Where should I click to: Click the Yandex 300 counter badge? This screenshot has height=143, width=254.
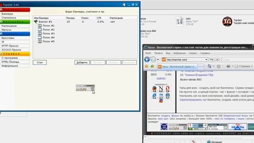[x=198, y=127]
